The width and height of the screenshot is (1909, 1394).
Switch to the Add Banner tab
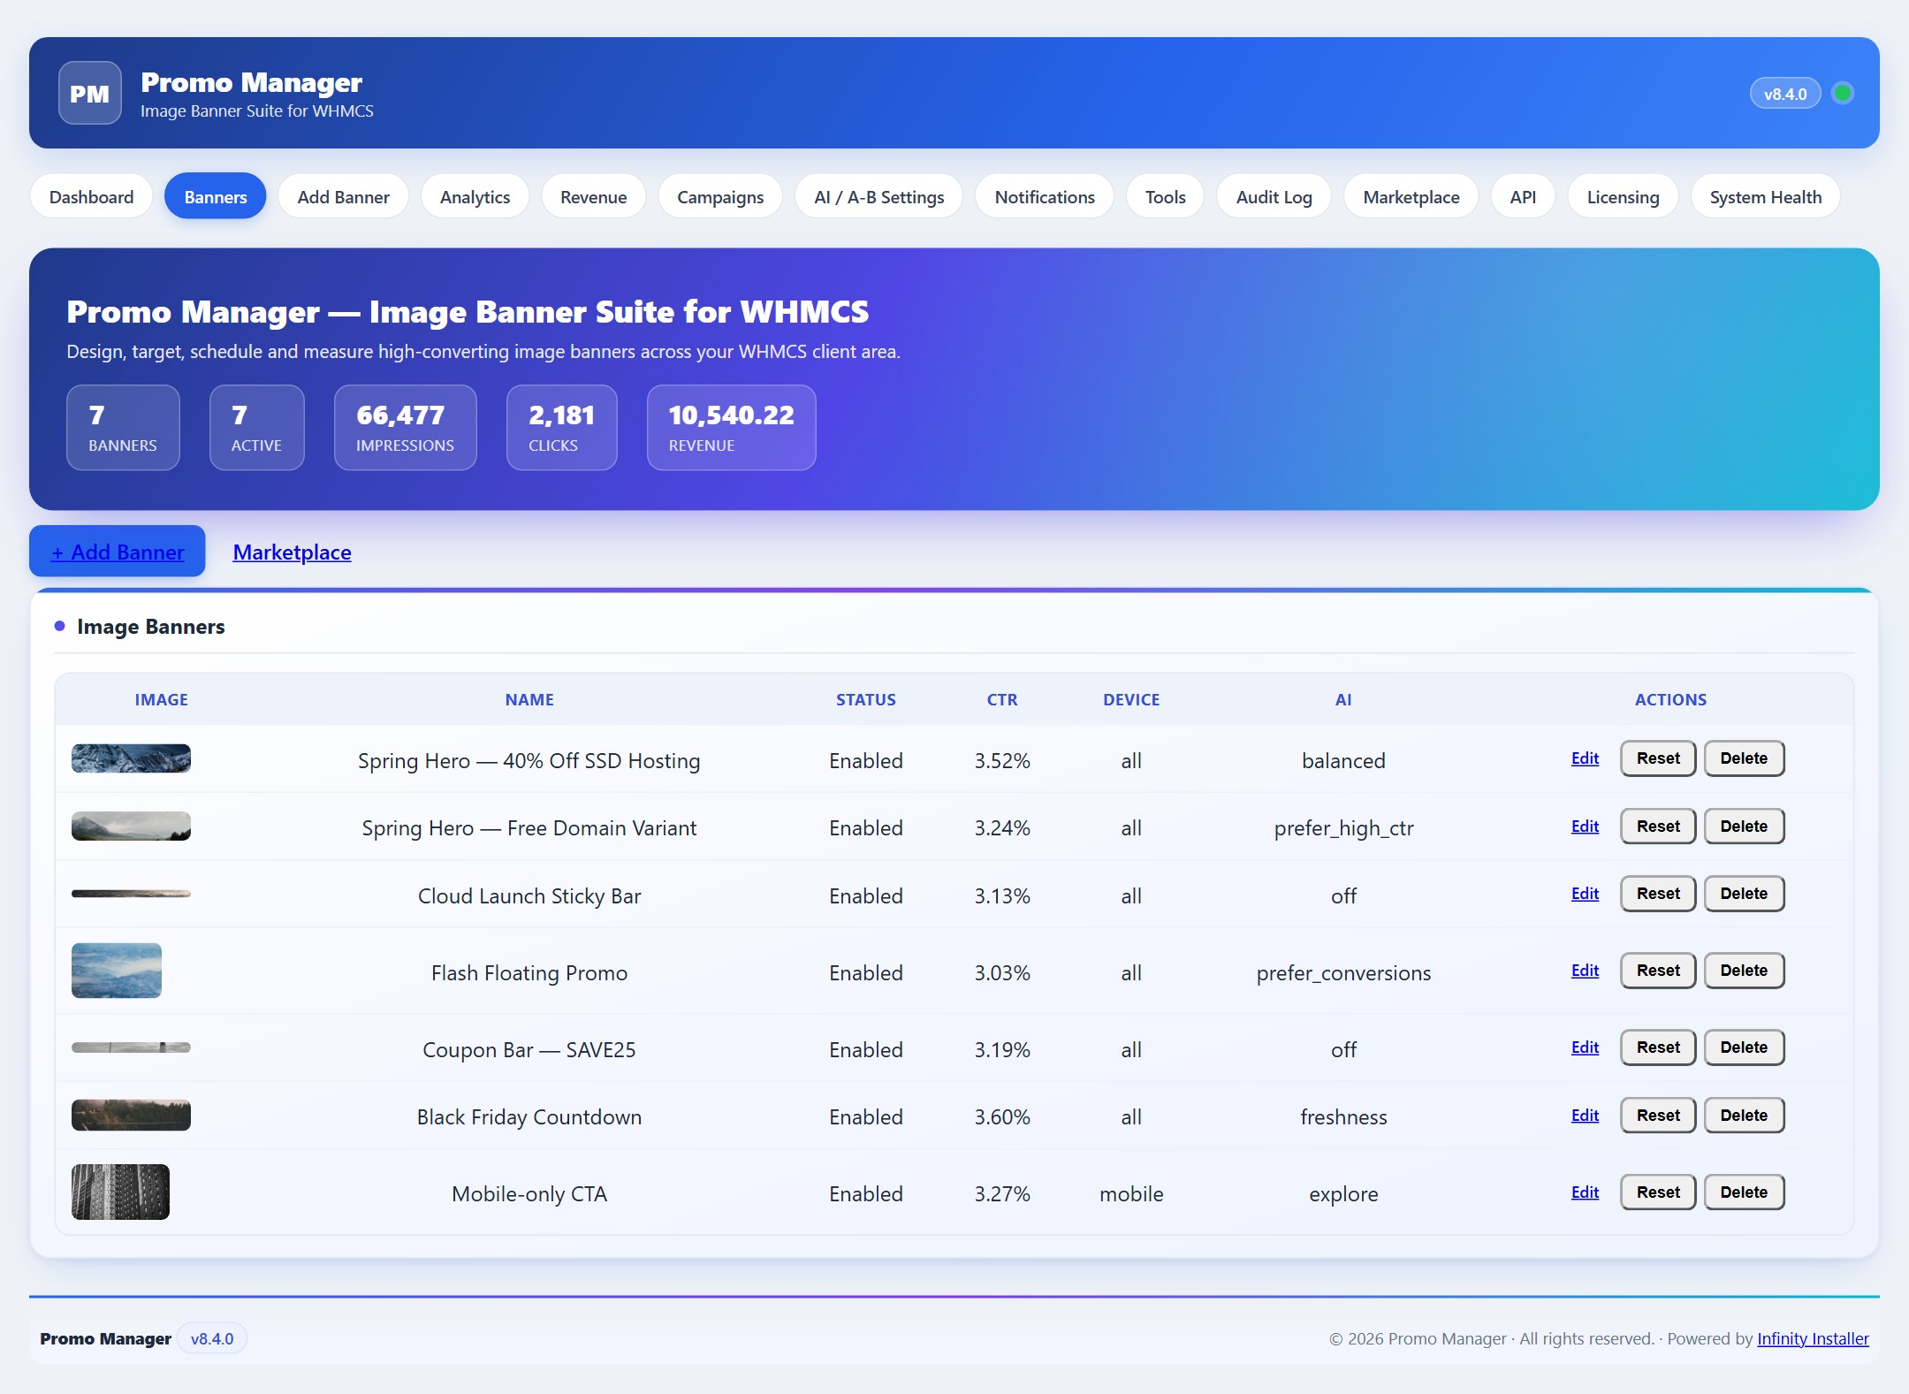[x=343, y=196]
